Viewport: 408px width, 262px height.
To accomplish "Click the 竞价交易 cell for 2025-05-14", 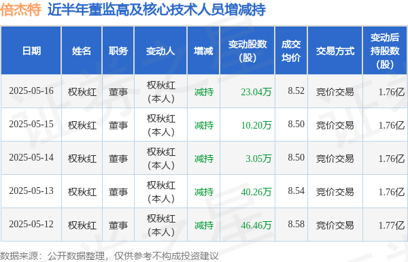I will click(335, 159).
